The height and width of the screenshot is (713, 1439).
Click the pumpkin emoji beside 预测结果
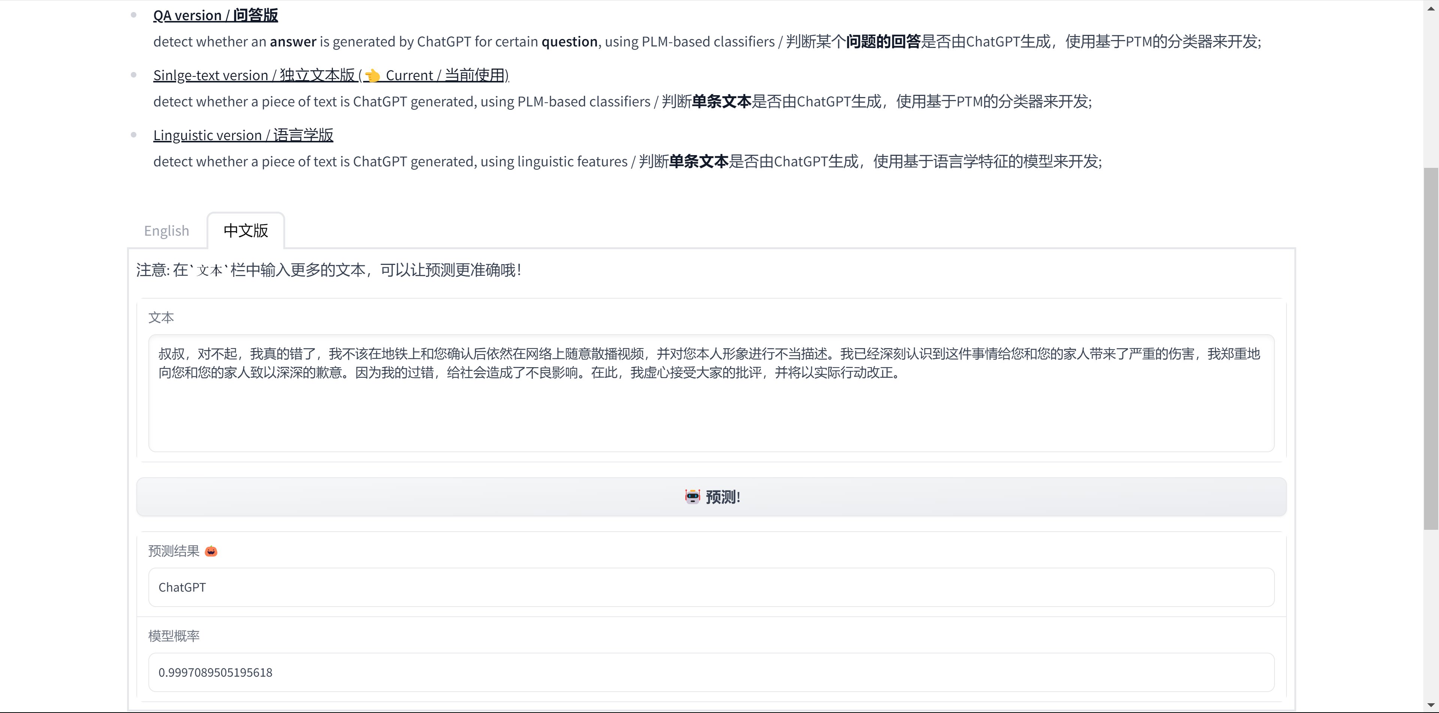211,551
